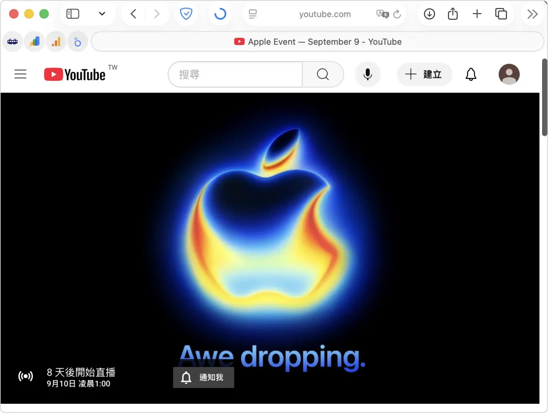
Task: Open the privacy shield icon
Action: tap(186, 14)
